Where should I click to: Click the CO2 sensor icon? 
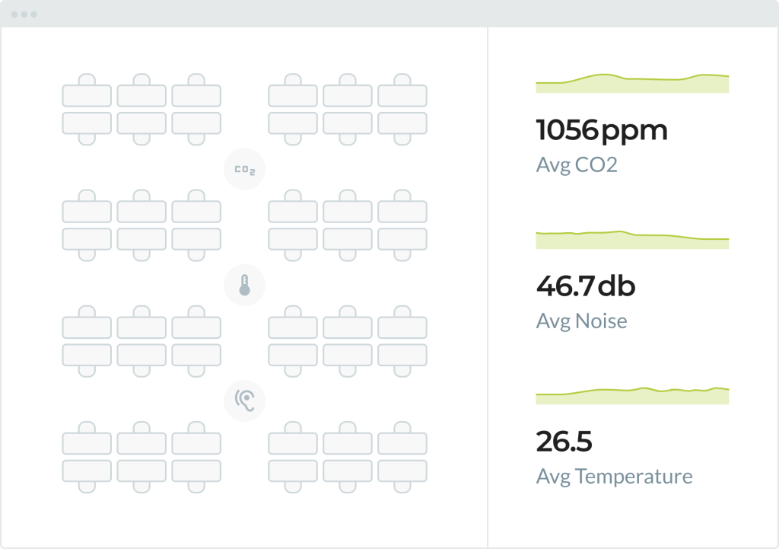click(244, 170)
